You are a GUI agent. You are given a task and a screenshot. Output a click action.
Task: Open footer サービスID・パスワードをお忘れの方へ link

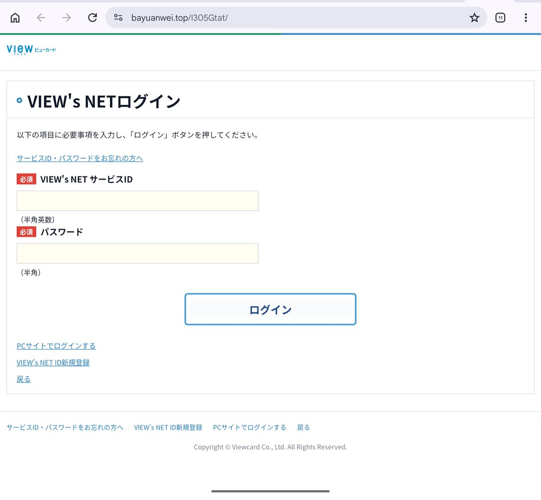[x=65, y=427]
